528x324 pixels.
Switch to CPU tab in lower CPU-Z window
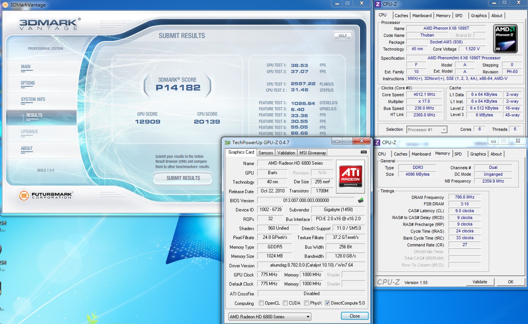pyautogui.click(x=382, y=154)
